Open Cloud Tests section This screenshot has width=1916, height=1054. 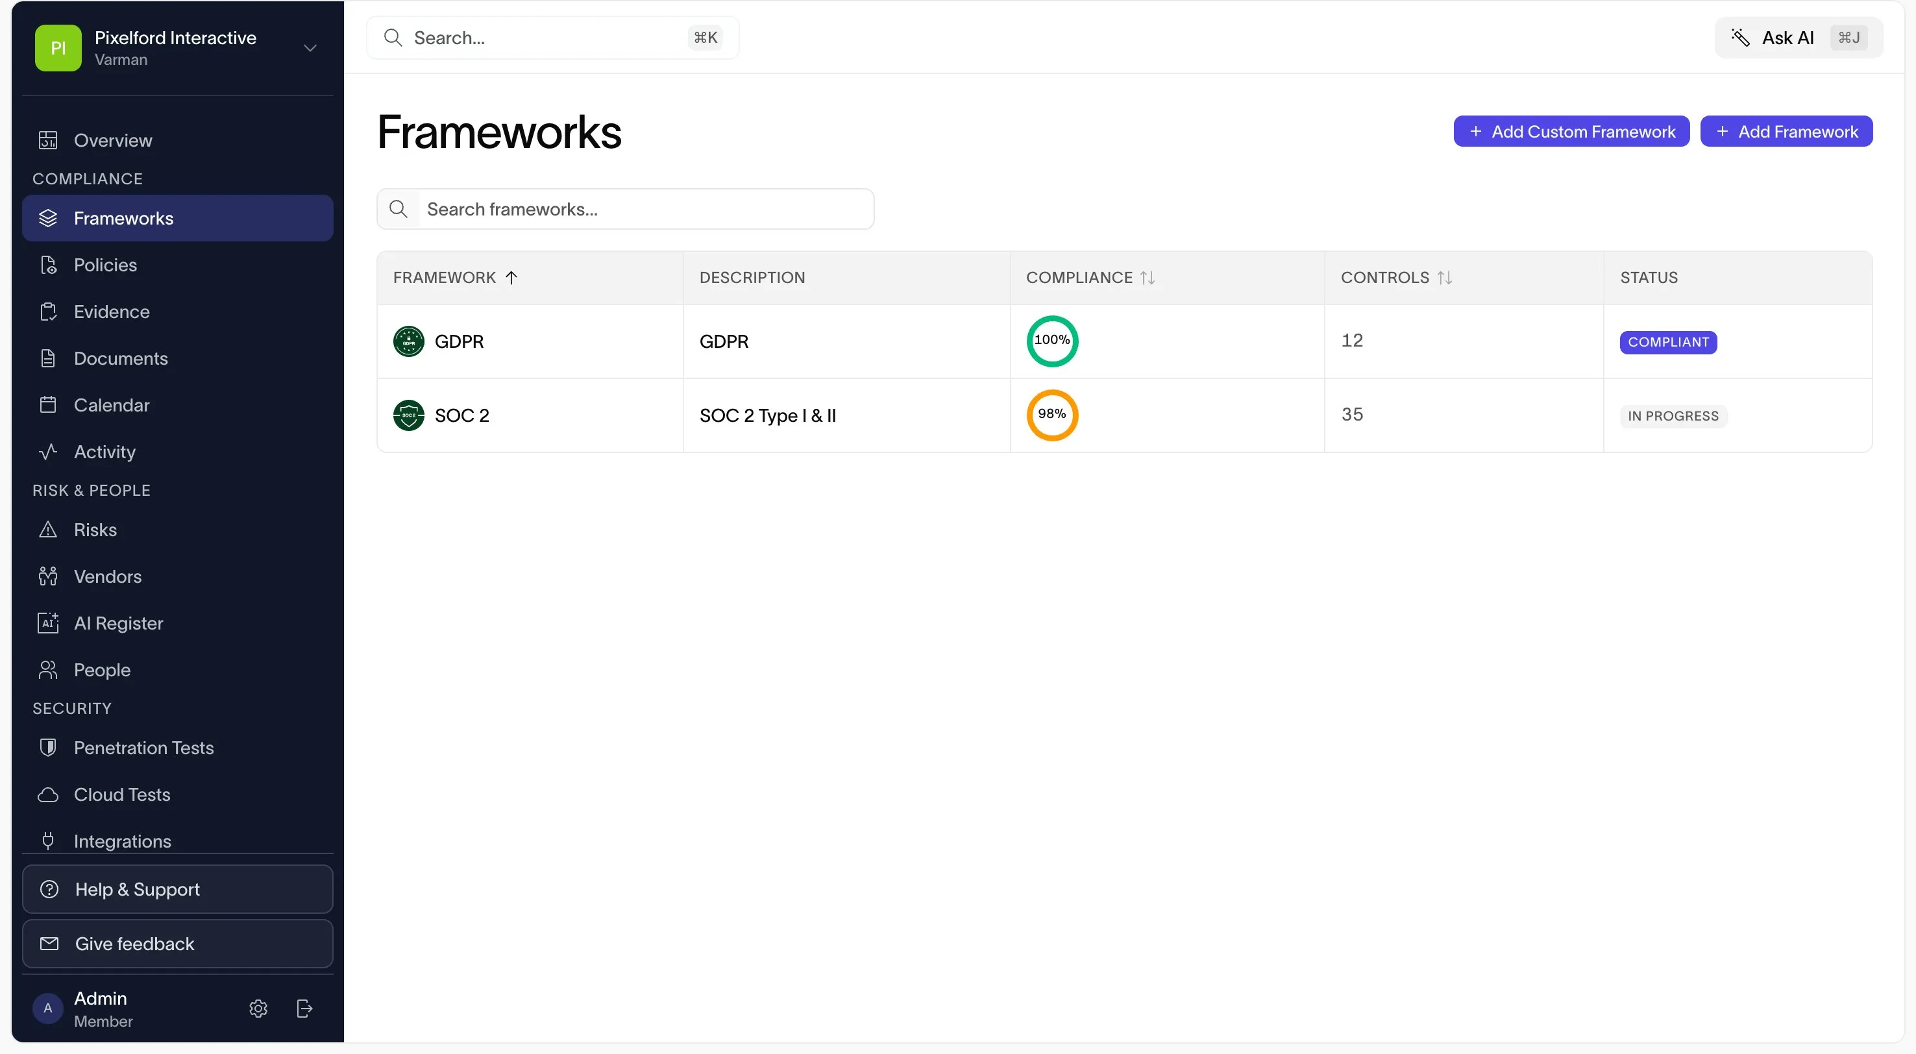point(178,794)
